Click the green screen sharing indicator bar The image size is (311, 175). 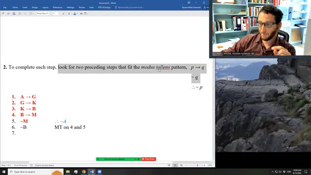(119, 159)
